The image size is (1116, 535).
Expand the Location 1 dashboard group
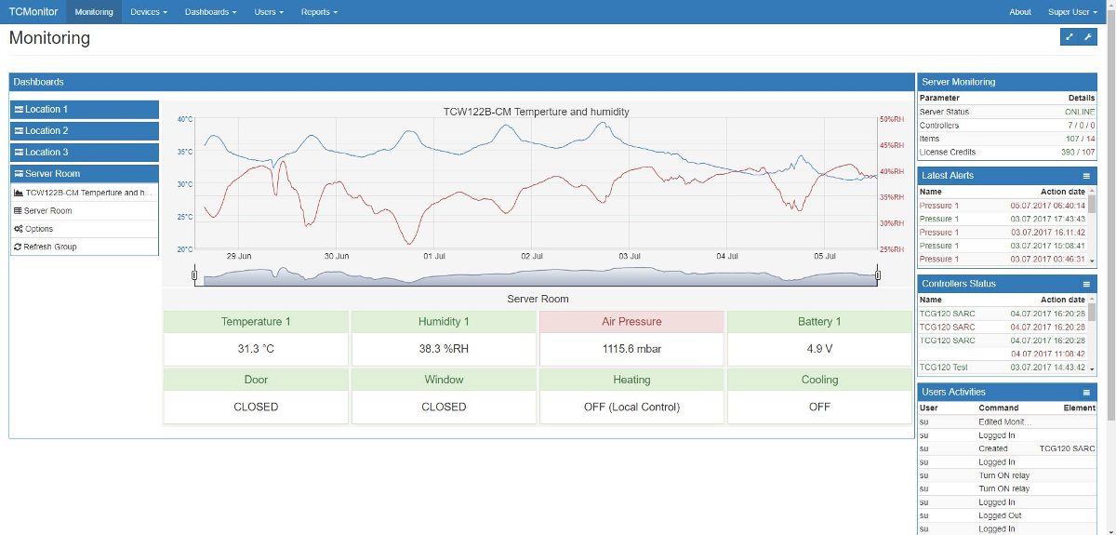point(85,109)
